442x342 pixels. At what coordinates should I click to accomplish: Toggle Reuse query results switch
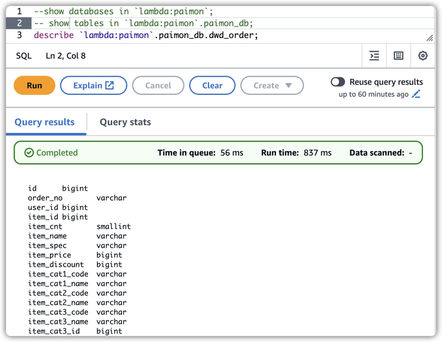click(x=338, y=82)
